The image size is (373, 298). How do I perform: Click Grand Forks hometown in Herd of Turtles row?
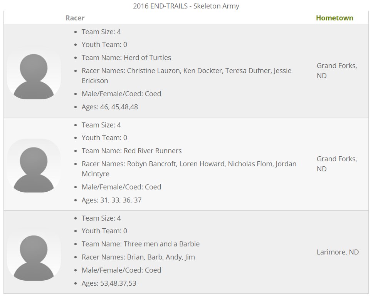coord(337,70)
